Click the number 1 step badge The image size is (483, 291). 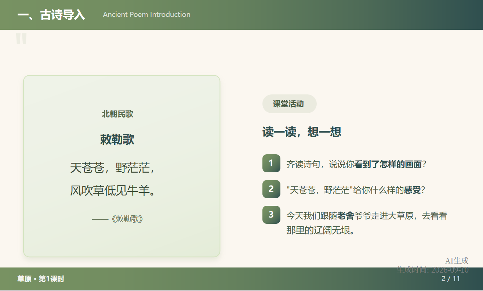[x=271, y=163]
